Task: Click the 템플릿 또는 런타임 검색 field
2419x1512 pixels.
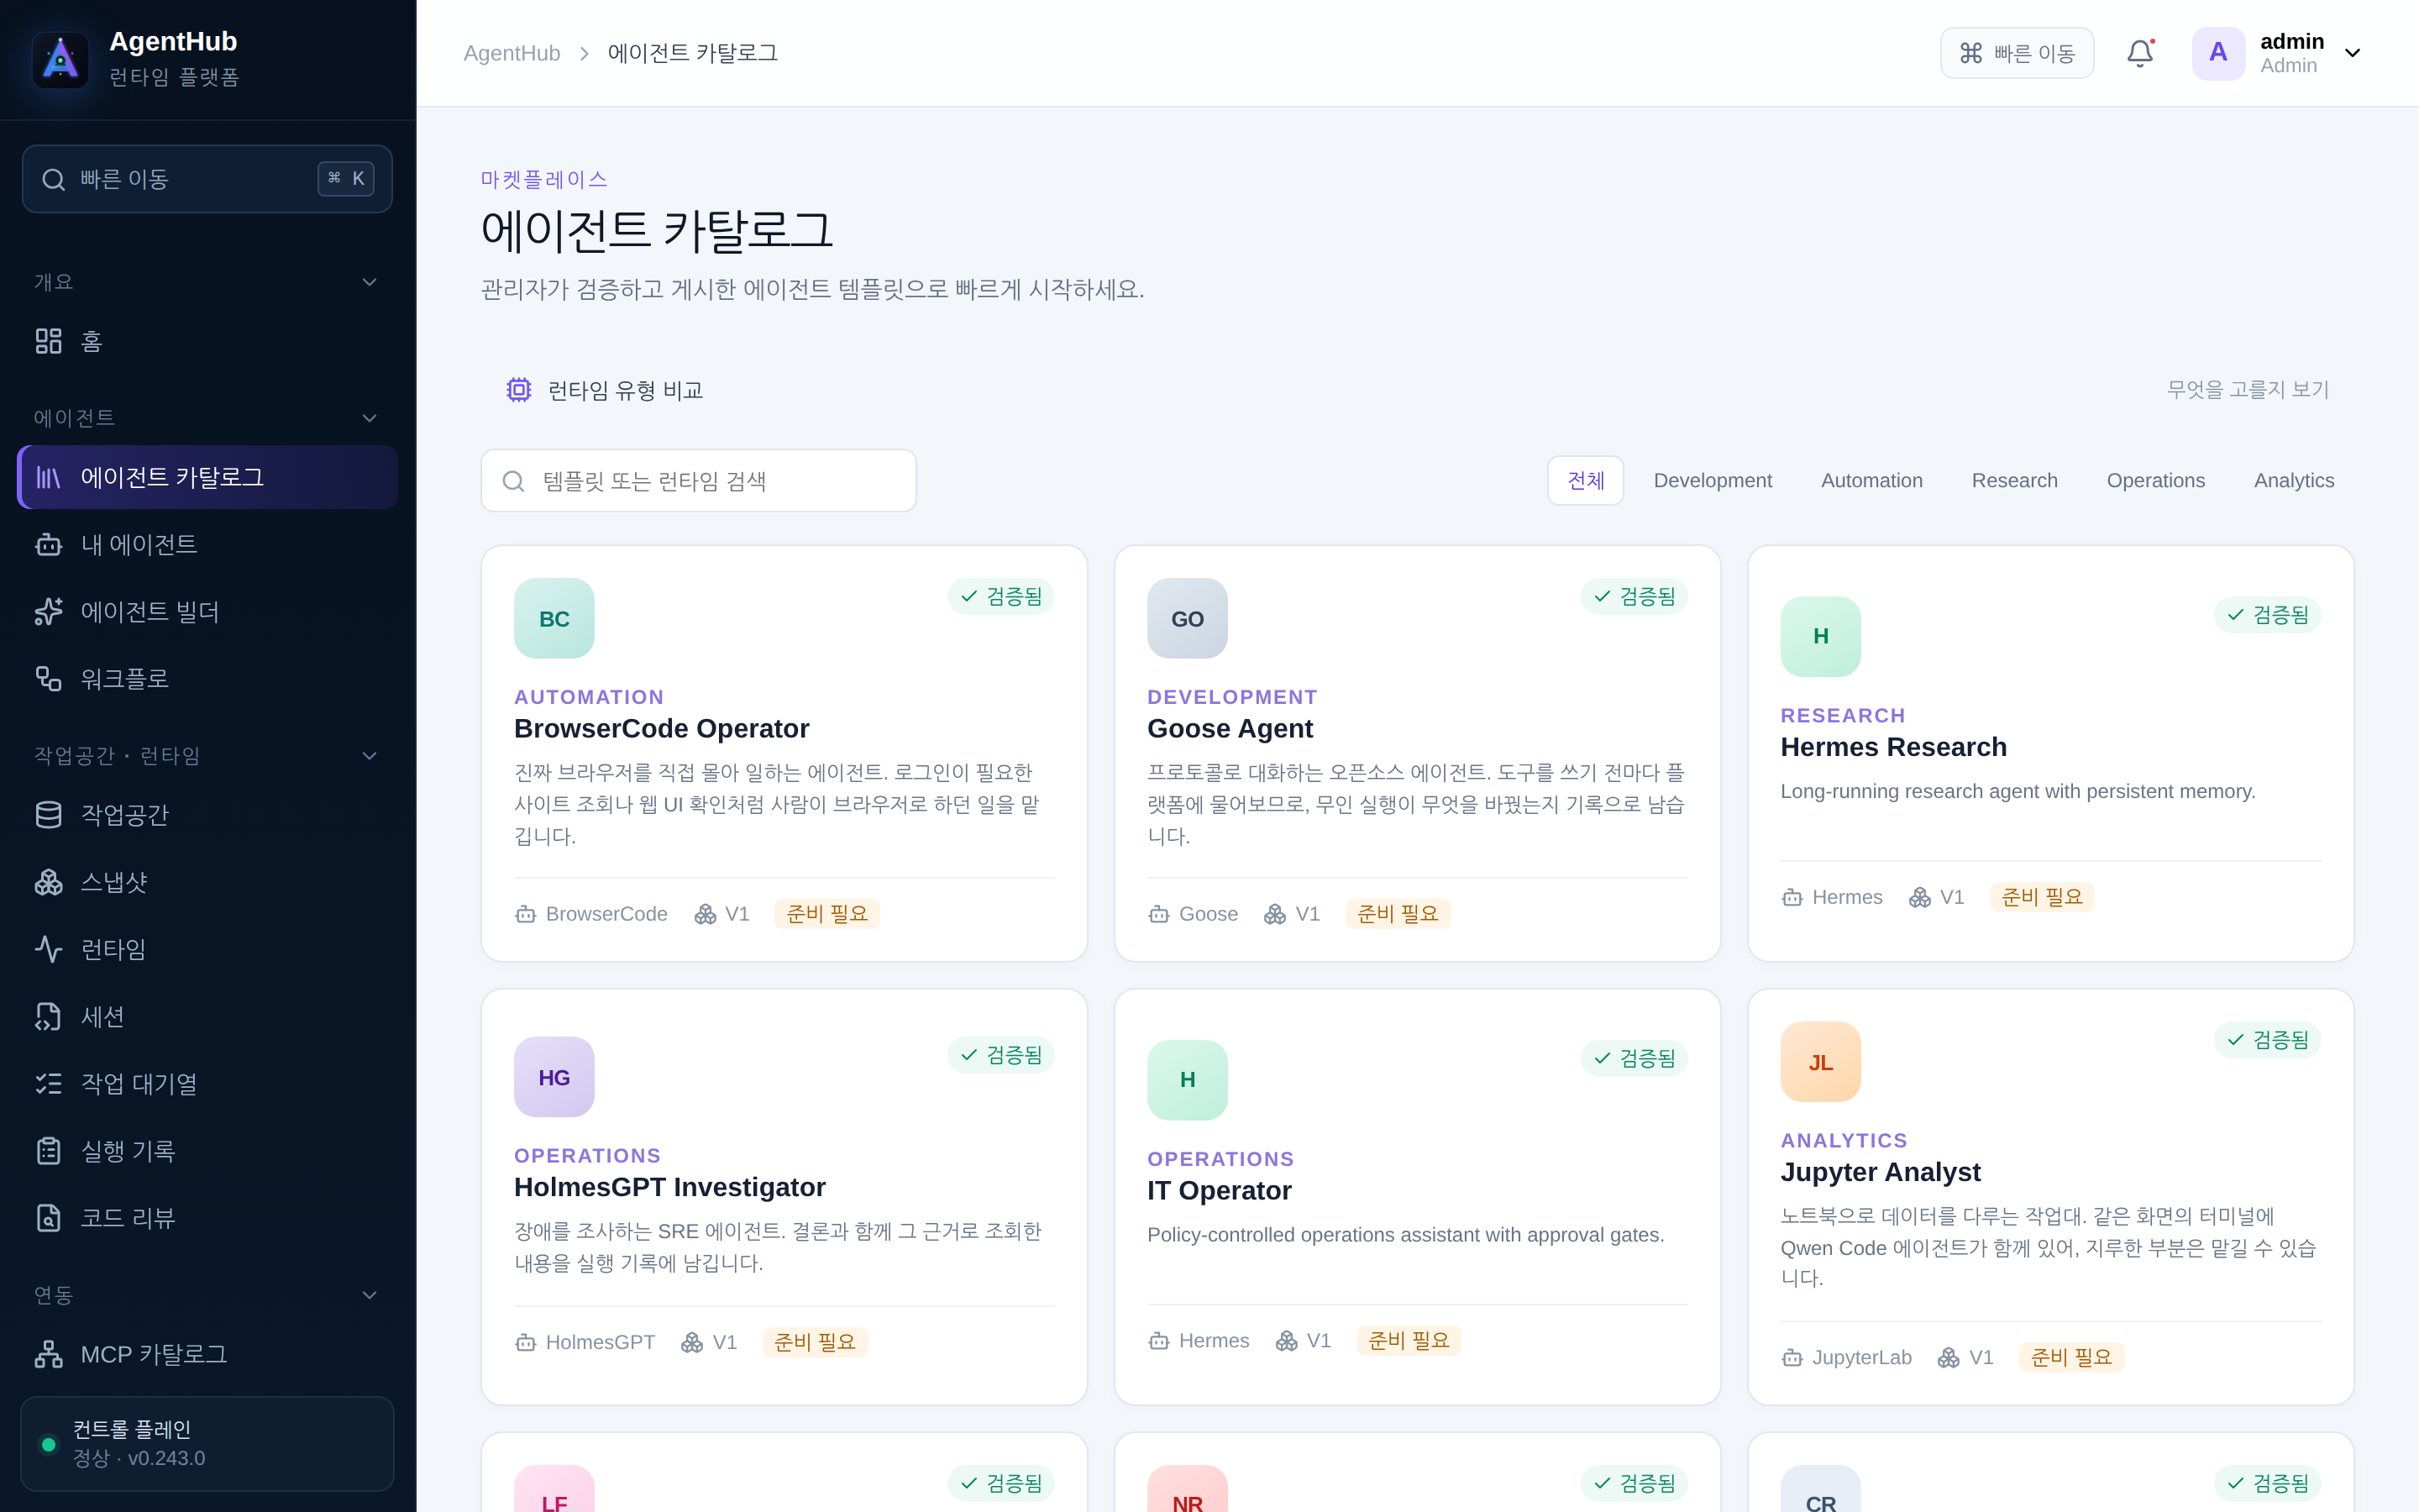Action: [x=698, y=481]
